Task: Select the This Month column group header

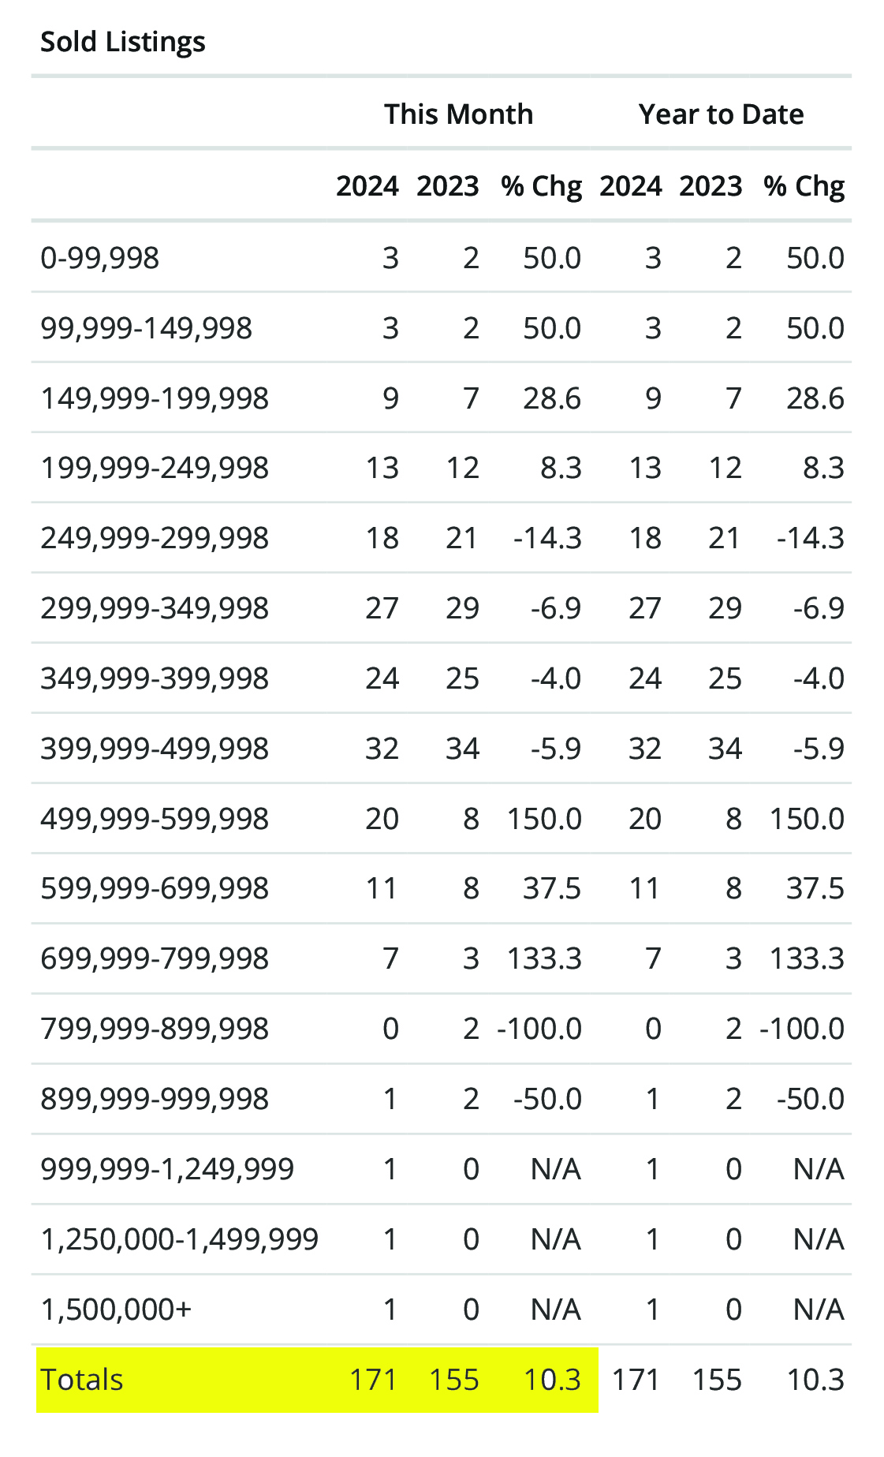Action: click(458, 114)
